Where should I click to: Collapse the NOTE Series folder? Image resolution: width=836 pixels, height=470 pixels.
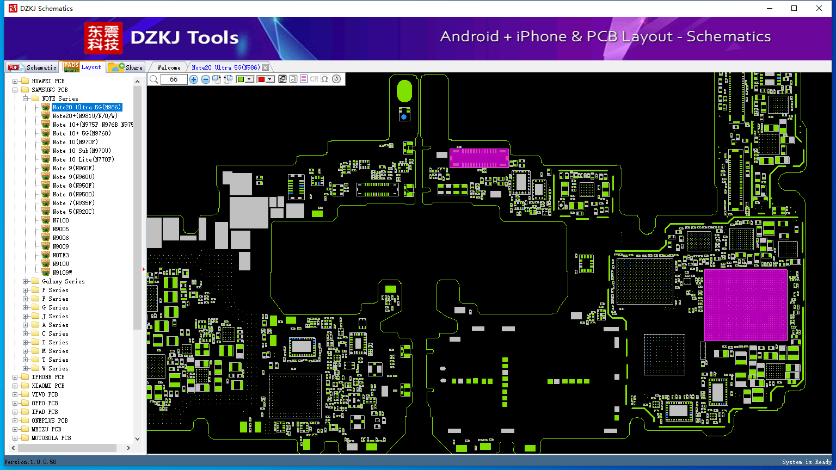point(26,98)
